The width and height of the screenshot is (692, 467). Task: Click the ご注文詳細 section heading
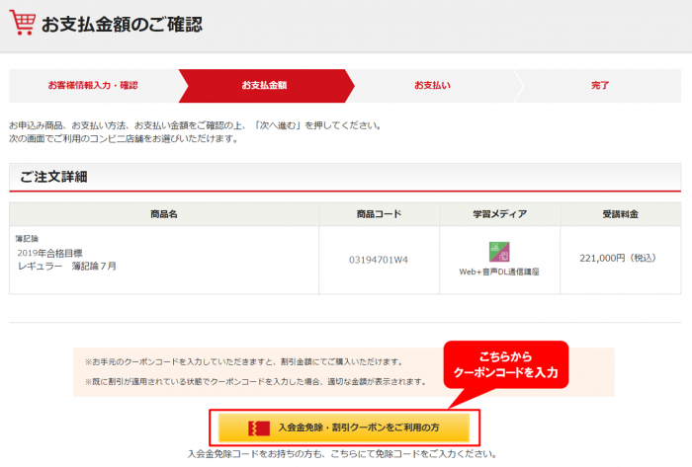[x=54, y=177]
